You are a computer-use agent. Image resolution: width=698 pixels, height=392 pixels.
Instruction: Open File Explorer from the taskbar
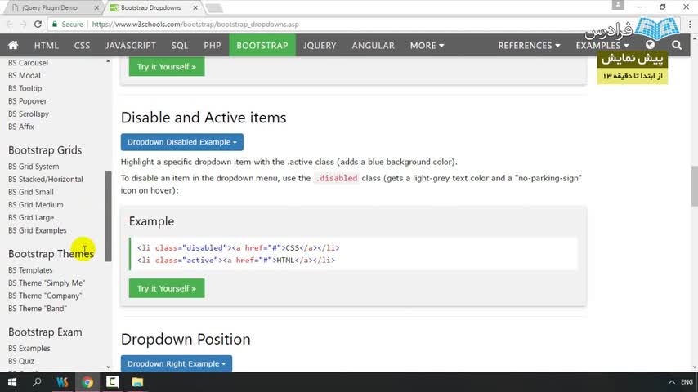[x=137, y=381]
